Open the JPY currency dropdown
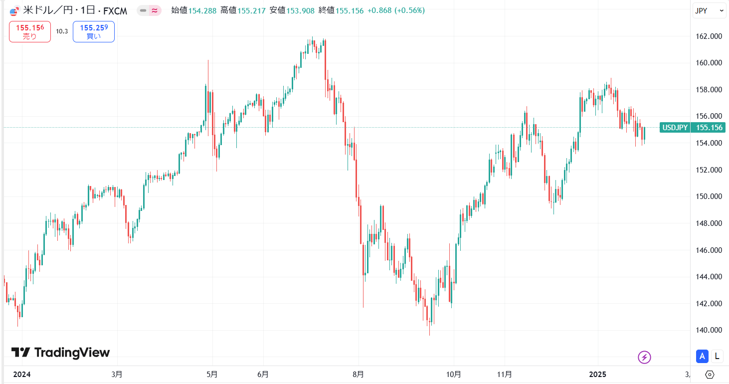Viewport: 729px width, 384px height. point(709,10)
